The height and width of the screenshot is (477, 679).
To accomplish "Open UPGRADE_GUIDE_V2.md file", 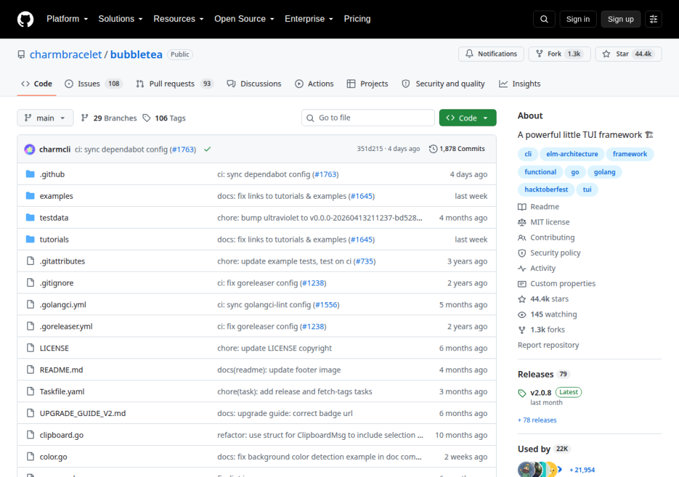I will click(x=83, y=413).
